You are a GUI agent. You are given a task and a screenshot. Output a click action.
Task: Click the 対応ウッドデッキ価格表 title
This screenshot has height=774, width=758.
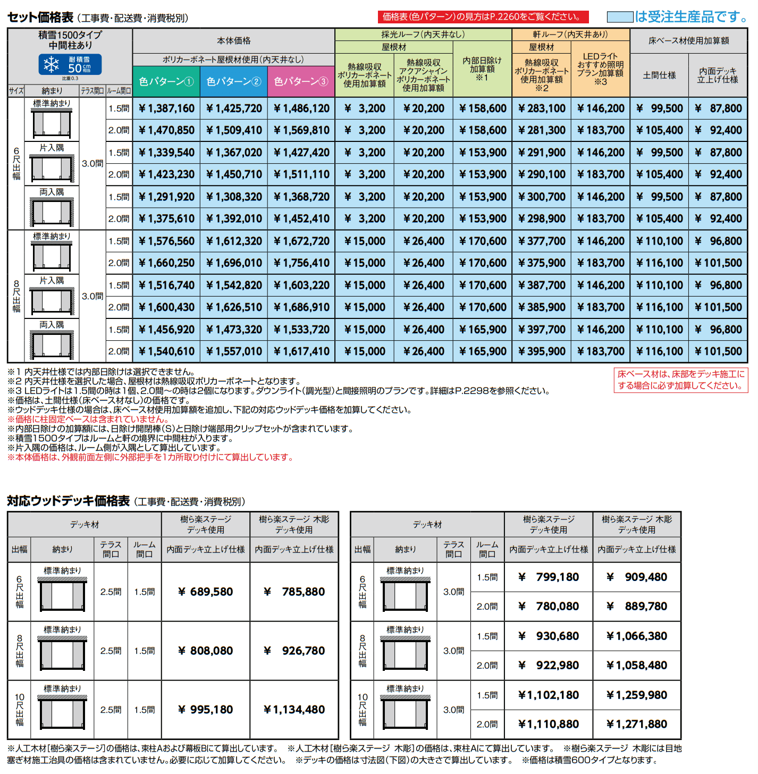[x=68, y=501]
